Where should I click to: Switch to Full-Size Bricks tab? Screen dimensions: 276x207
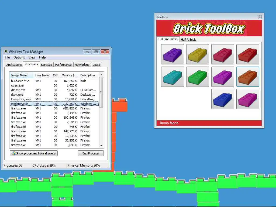168,39
